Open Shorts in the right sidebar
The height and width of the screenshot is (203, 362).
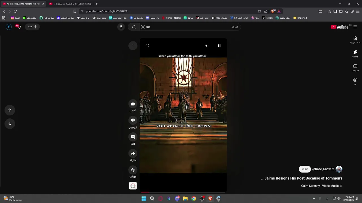(x=355, y=54)
